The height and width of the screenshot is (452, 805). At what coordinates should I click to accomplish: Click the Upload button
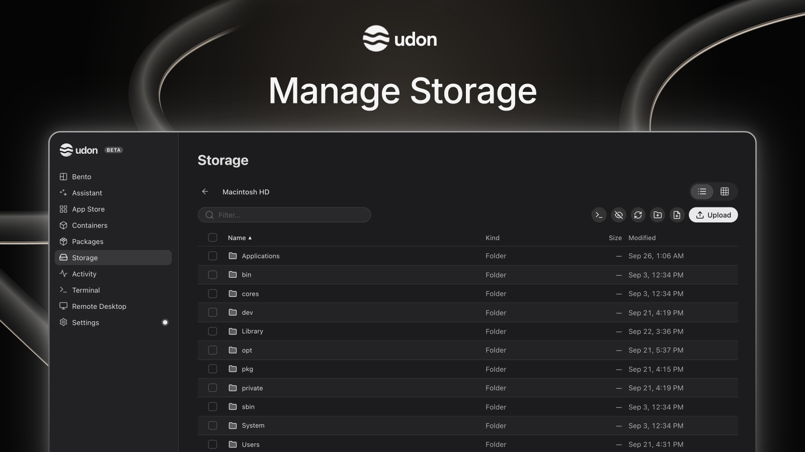tap(713, 215)
